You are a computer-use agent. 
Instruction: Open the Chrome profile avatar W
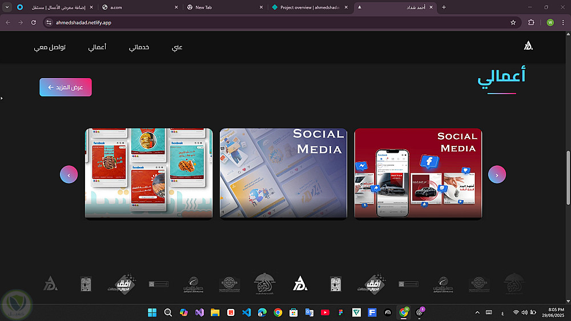click(x=550, y=23)
